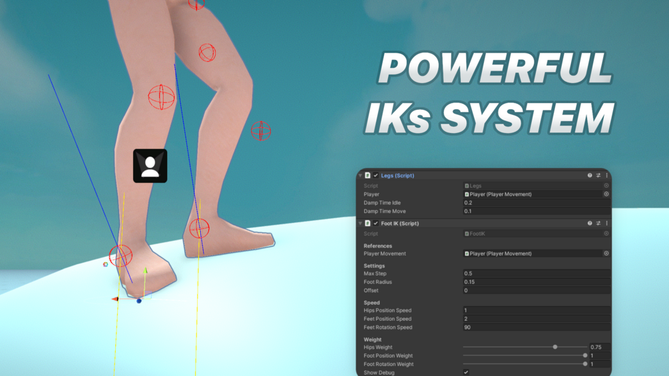Collapse the Legs (Script) component foldout

click(361, 176)
